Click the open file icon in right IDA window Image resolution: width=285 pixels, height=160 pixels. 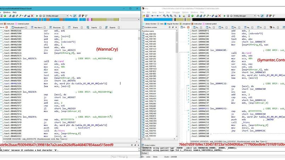(144, 16)
